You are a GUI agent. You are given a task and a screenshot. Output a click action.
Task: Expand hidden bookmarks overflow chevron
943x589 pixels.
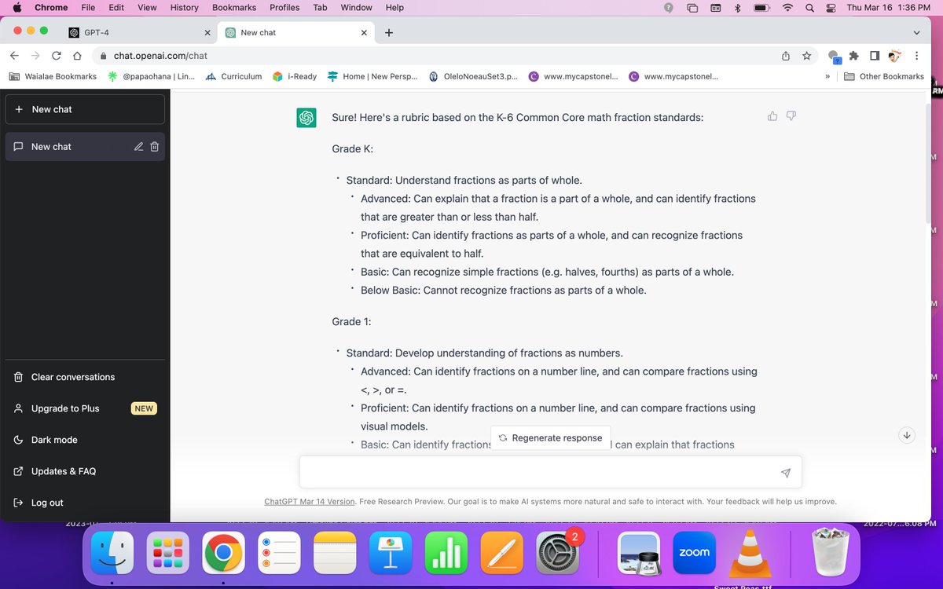[x=827, y=76]
